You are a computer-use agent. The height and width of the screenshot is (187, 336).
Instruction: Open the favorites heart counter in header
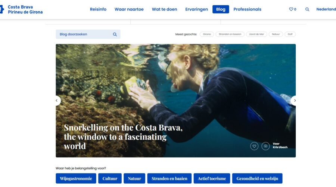292,9
